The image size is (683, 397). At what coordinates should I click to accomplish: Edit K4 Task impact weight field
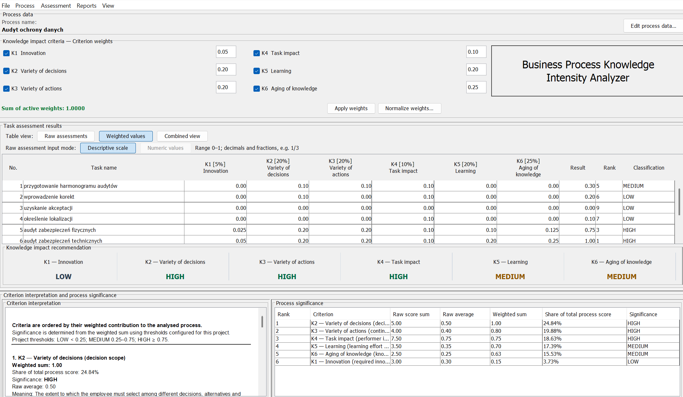point(476,52)
